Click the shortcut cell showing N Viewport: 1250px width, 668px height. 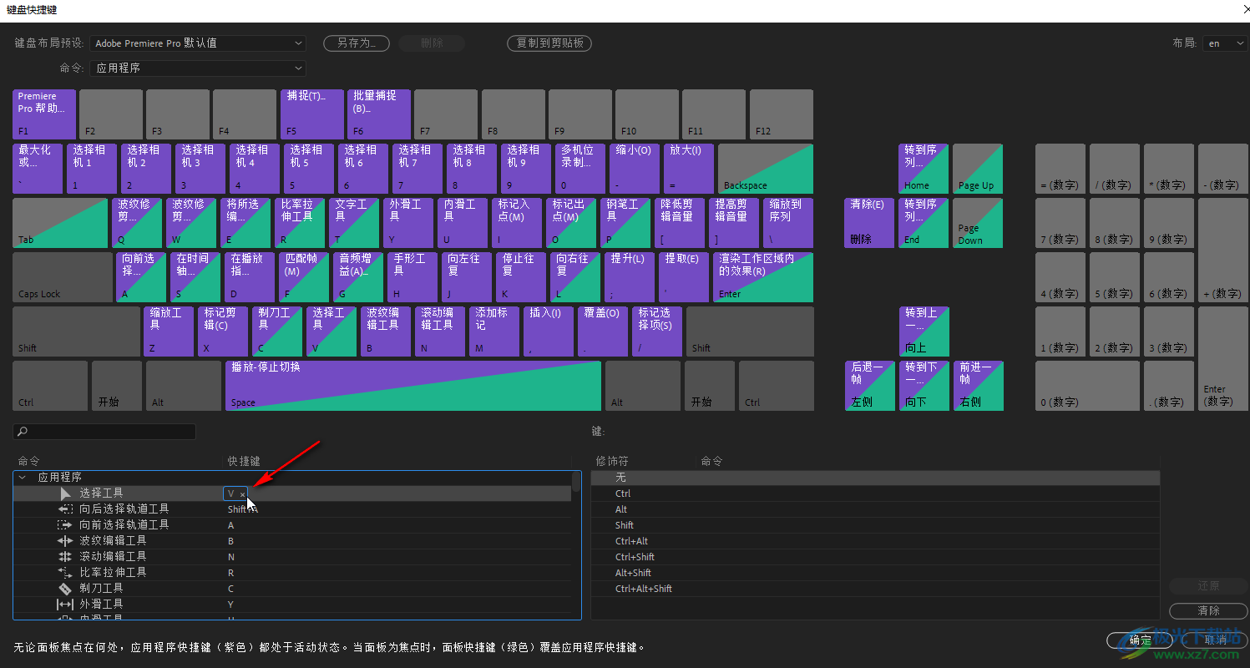coord(231,557)
